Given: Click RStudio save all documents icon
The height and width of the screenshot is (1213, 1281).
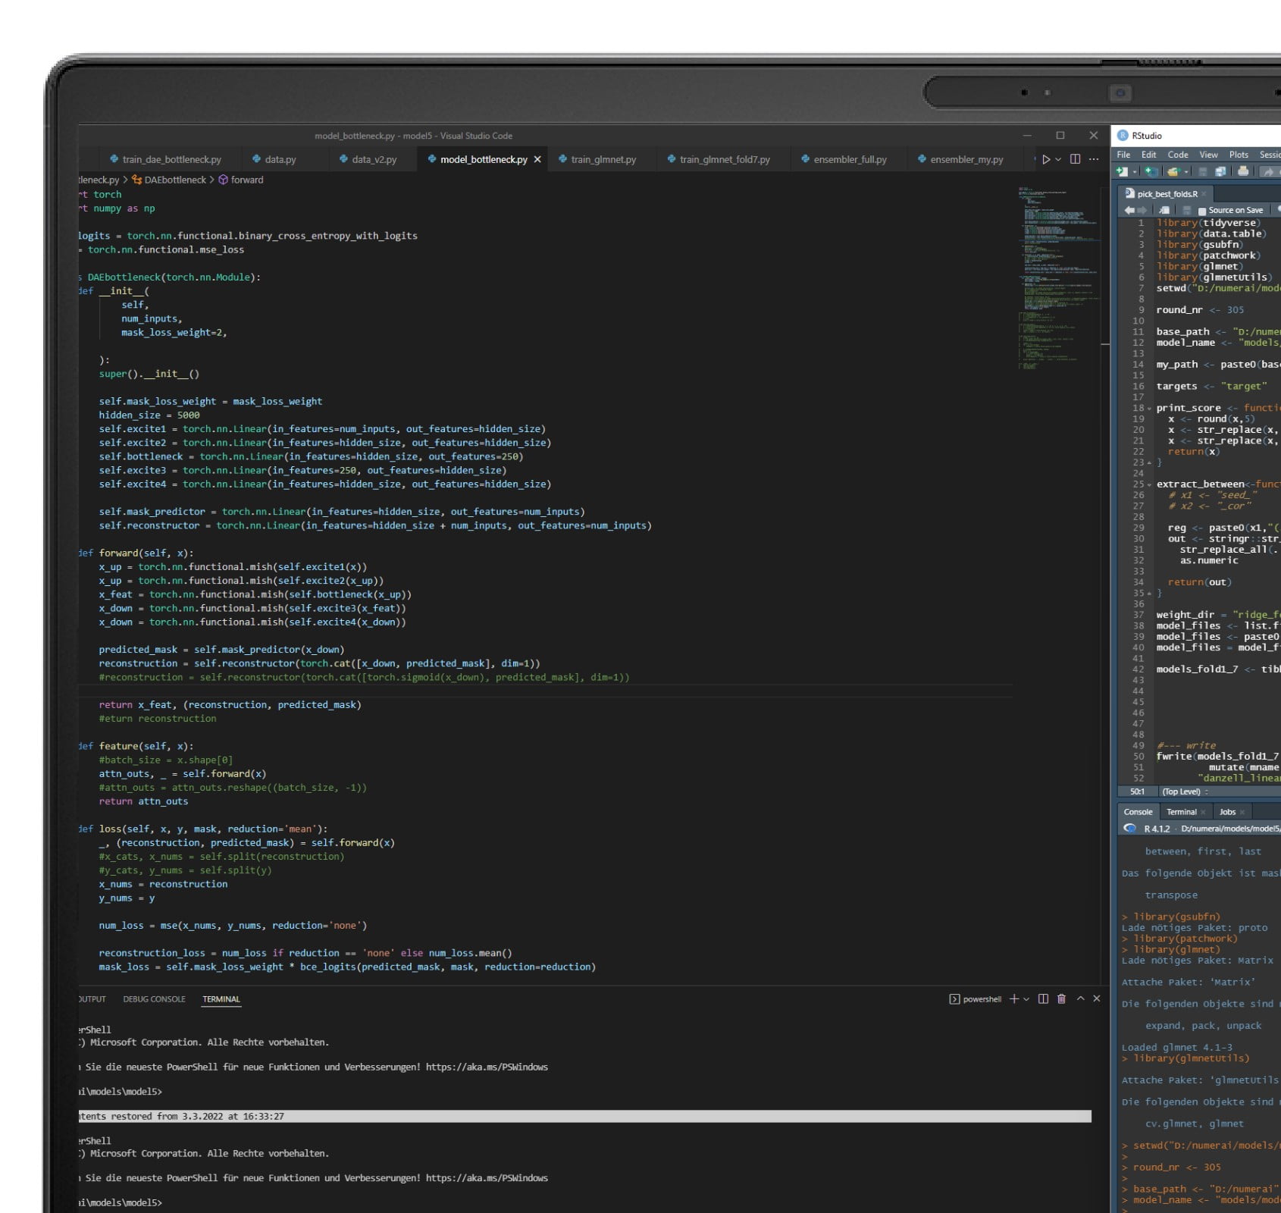Looking at the screenshot, I should [x=1220, y=172].
